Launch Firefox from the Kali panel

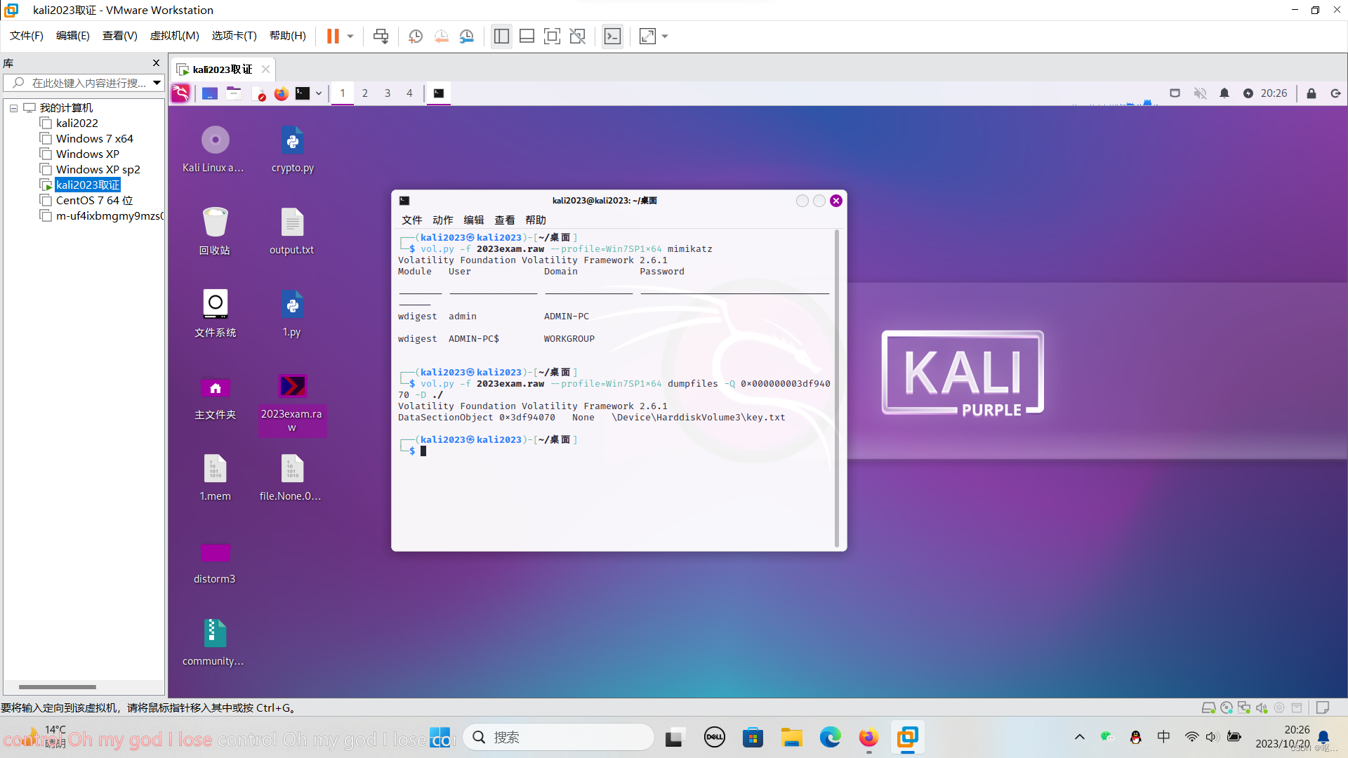282,93
